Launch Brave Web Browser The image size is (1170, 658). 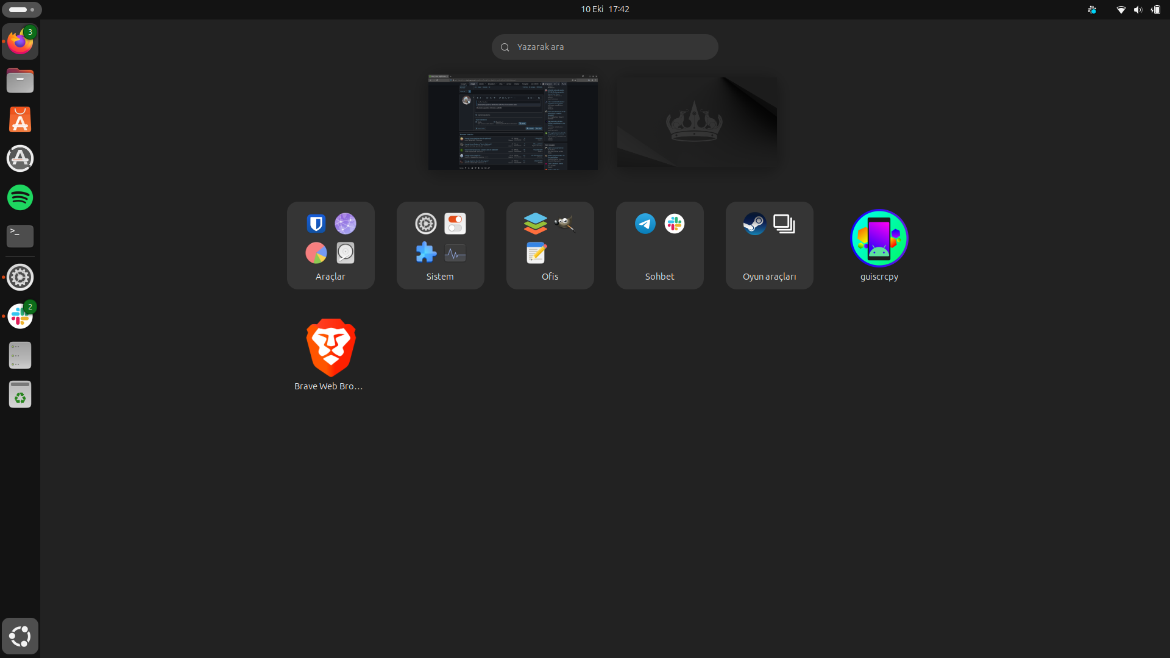click(x=330, y=348)
